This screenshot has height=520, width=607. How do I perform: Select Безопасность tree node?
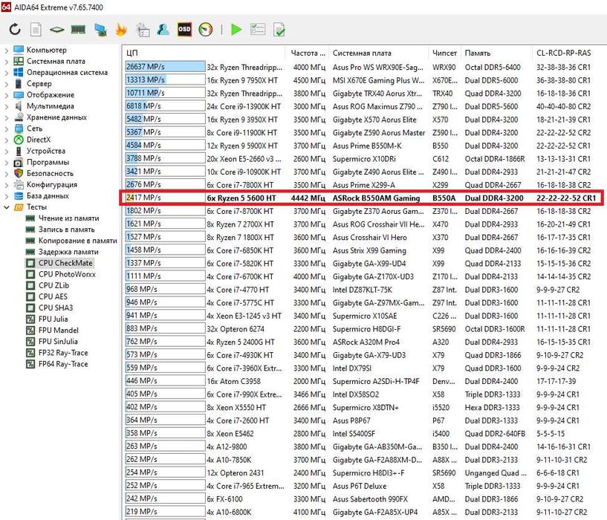coord(50,174)
